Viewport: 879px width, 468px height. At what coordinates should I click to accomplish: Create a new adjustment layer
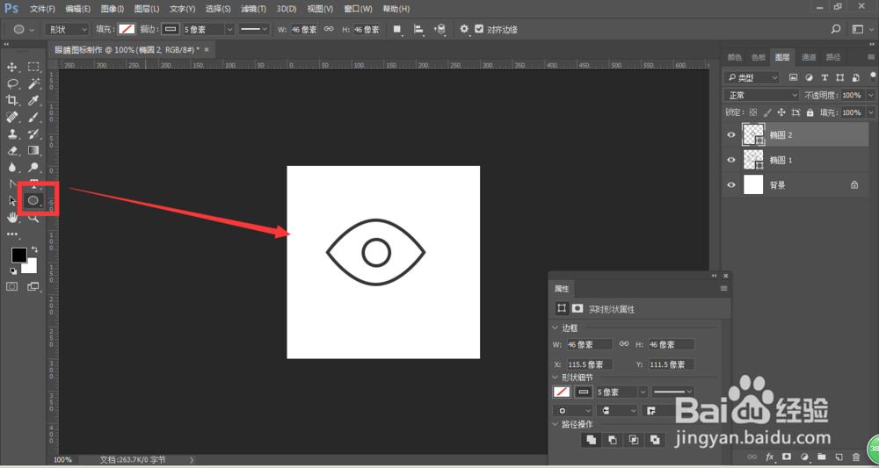coord(804,457)
